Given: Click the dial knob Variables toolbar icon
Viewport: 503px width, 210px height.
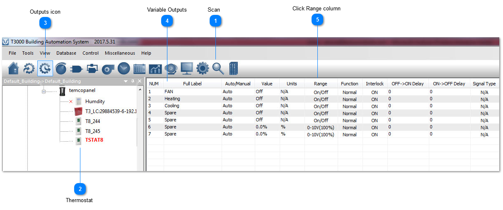Looking at the screenshot, I should 60,68.
